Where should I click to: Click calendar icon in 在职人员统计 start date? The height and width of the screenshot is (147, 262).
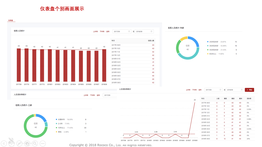point(129,32)
